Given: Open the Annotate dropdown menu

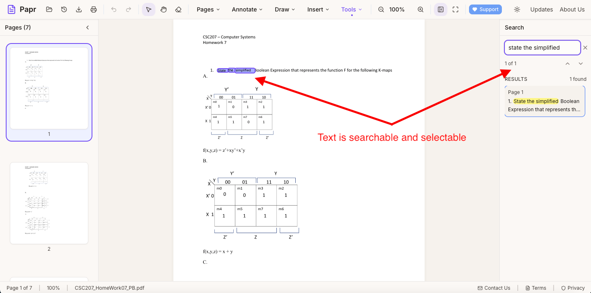Looking at the screenshot, I should [246, 9].
